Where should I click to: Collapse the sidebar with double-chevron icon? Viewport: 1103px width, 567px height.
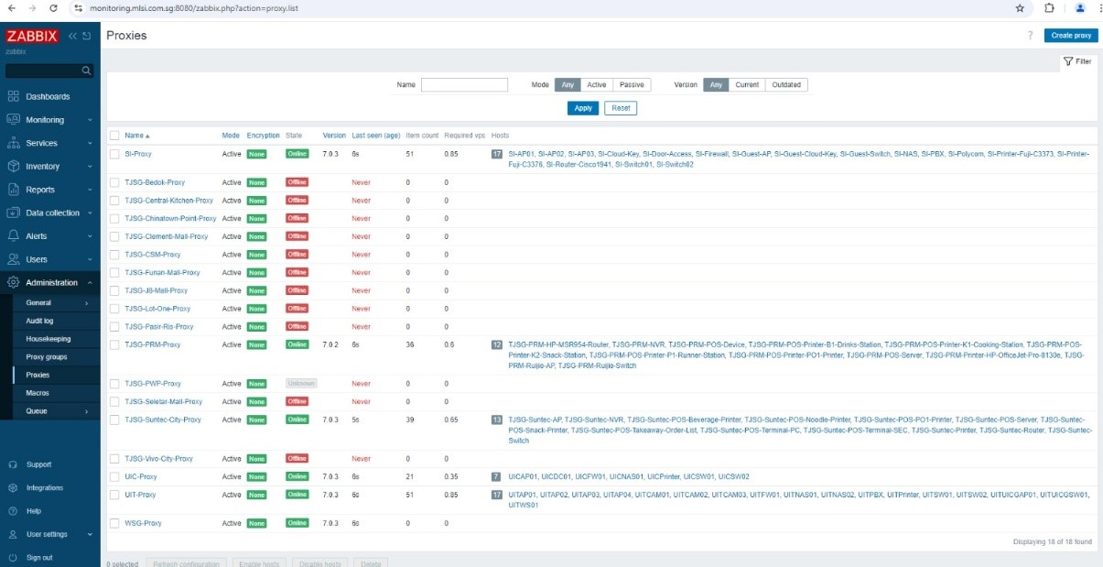(72, 37)
